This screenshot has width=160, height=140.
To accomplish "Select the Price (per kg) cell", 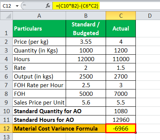I will pos(39,42).
